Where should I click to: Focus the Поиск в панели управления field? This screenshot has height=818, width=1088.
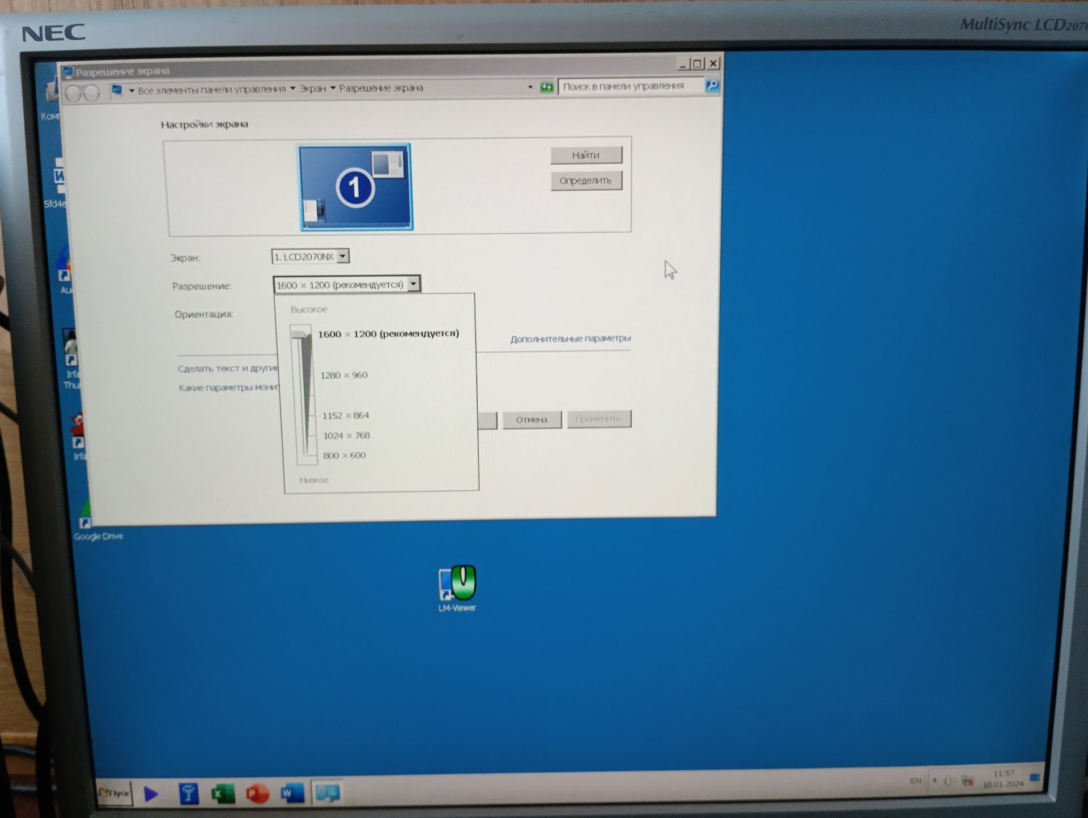[630, 86]
